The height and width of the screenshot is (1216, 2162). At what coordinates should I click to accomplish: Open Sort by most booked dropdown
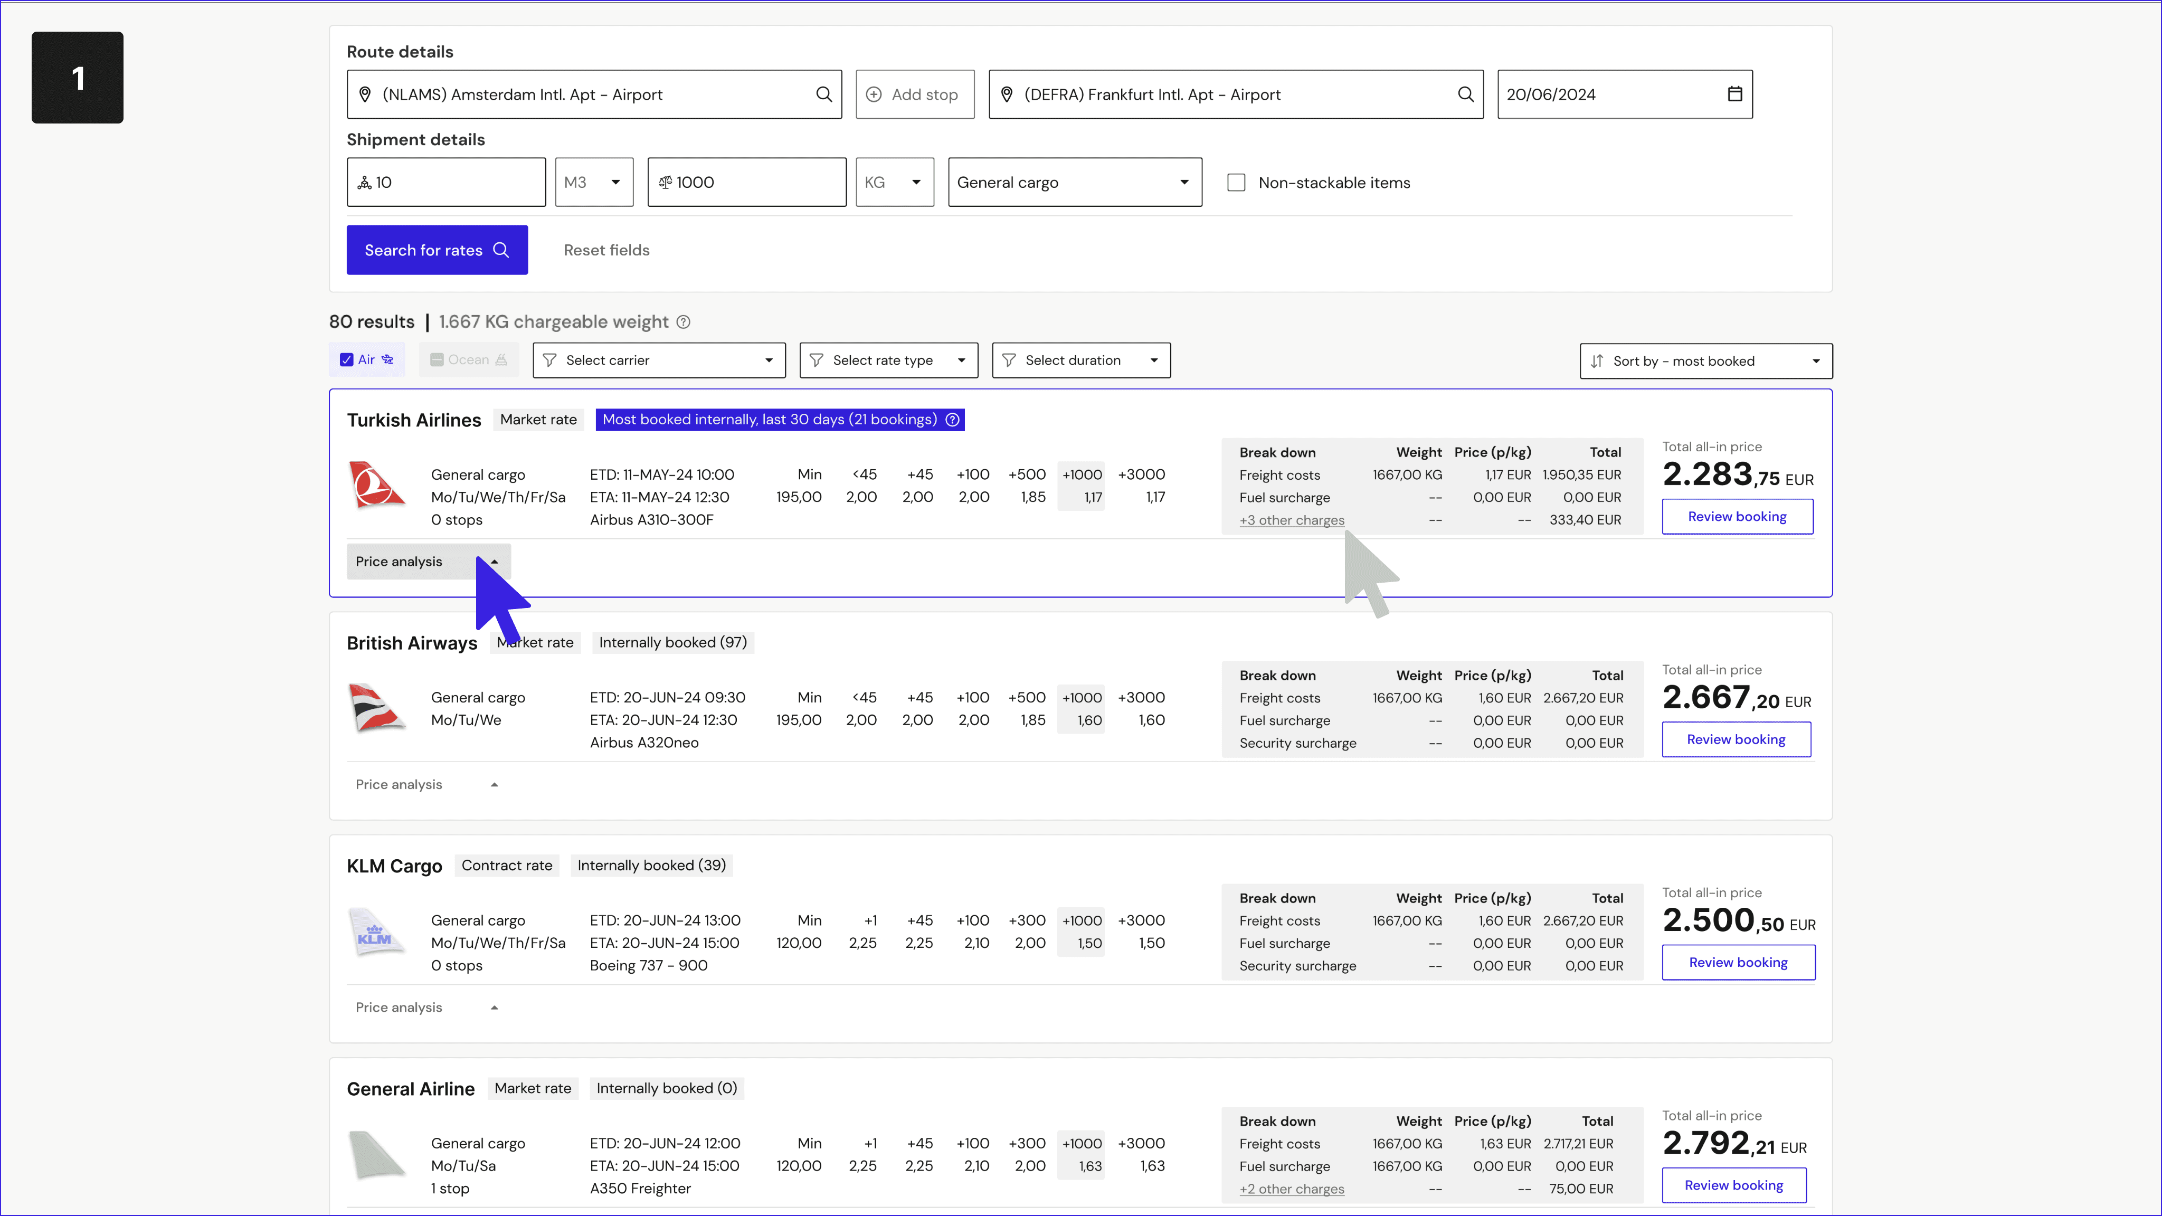click(1705, 361)
